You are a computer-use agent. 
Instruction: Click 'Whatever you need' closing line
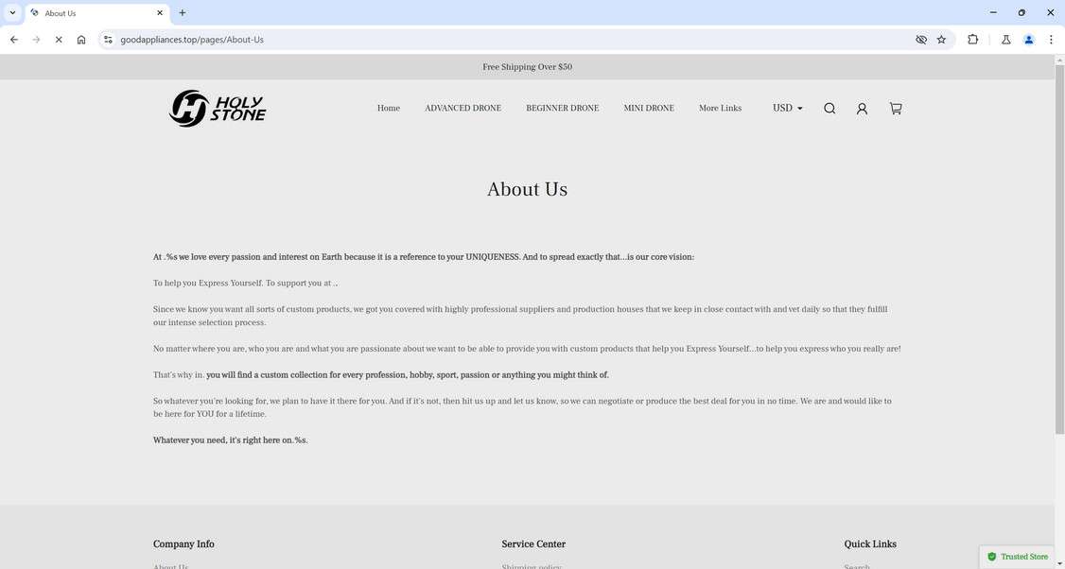tap(230, 440)
